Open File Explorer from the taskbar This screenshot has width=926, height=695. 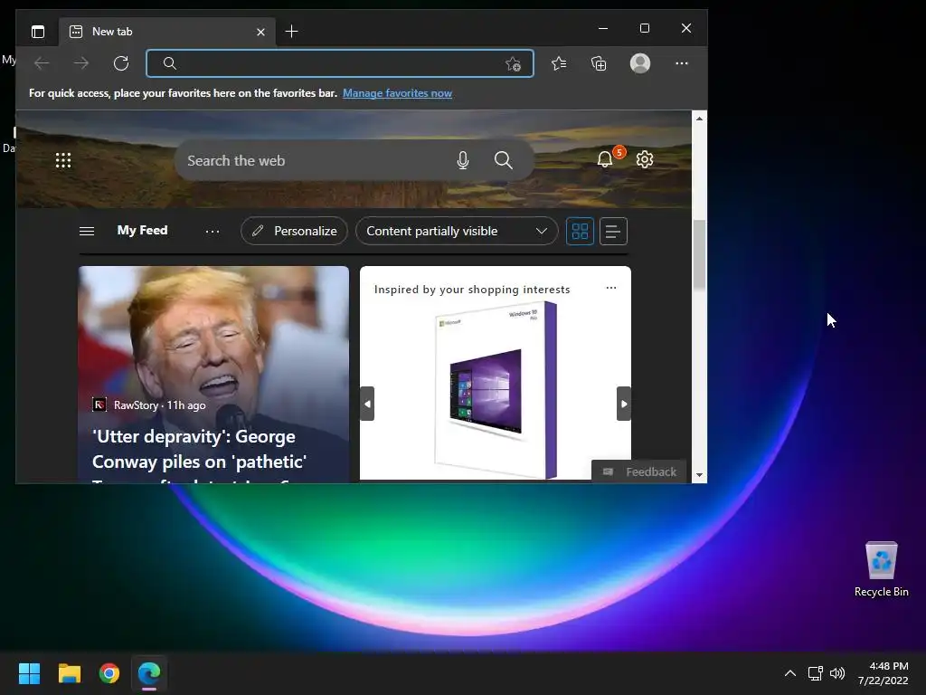[x=69, y=673]
